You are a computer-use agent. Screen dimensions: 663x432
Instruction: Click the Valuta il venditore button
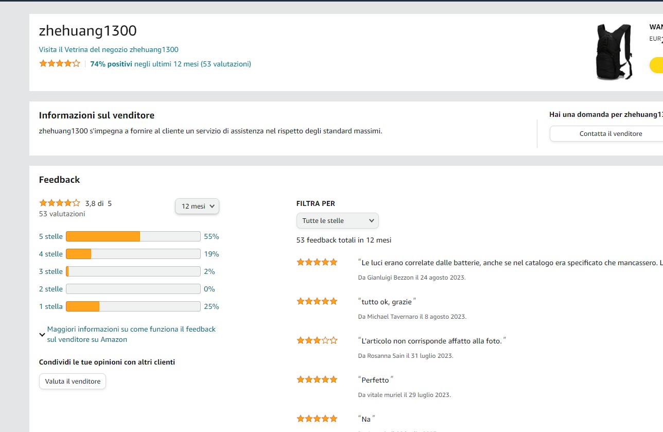(x=73, y=381)
